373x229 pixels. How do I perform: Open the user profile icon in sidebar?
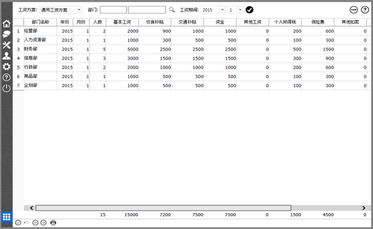pyautogui.click(x=7, y=56)
